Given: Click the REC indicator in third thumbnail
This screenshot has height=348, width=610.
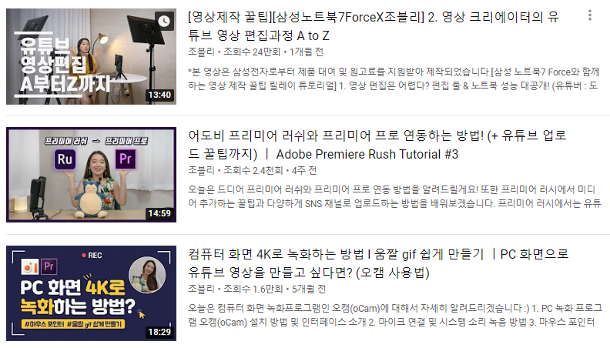Looking at the screenshot, I should coord(92,256).
